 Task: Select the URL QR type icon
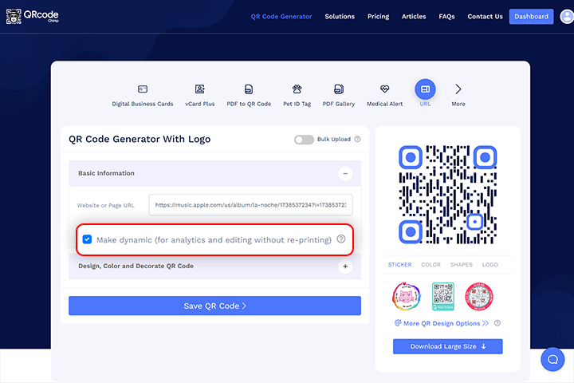(425, 89)
